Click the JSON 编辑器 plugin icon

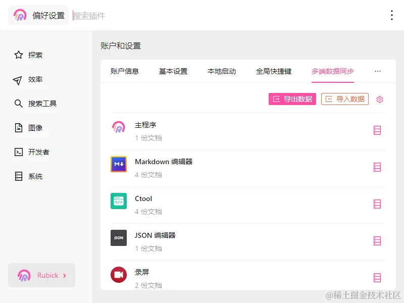119,237
